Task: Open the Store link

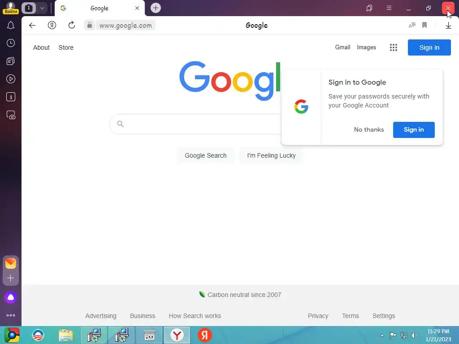Action: pos(66,47)
